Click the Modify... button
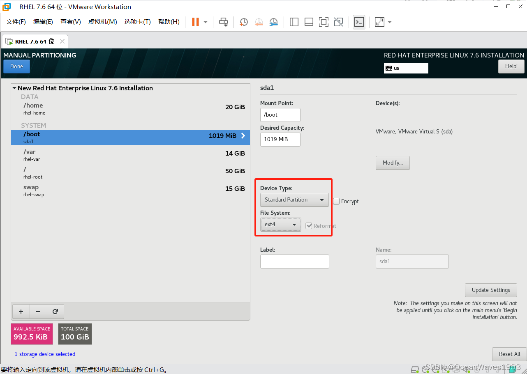527x374 pixels. (393, 163)
